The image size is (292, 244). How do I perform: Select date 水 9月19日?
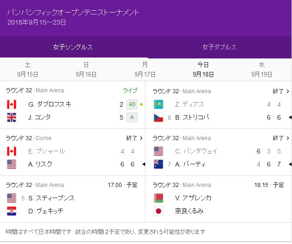(261, 69)
